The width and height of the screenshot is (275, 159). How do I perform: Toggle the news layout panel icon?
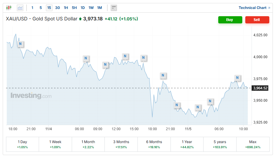tap(113, 8)
